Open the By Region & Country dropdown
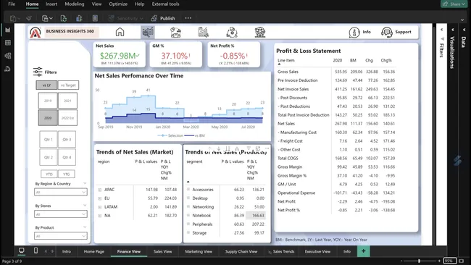 [61, 192]
